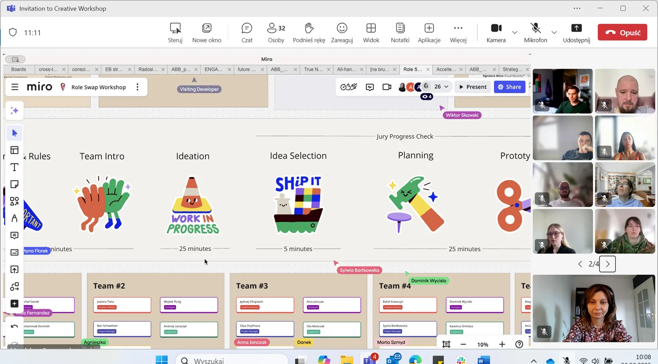Click the Miro Share button

tap(510, 87)
